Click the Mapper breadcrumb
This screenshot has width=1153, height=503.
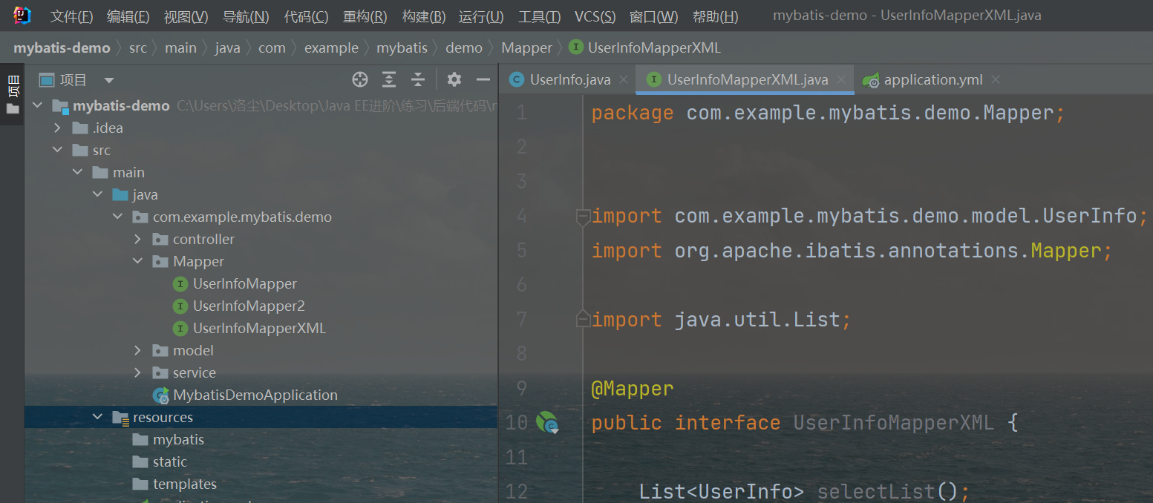526,47
